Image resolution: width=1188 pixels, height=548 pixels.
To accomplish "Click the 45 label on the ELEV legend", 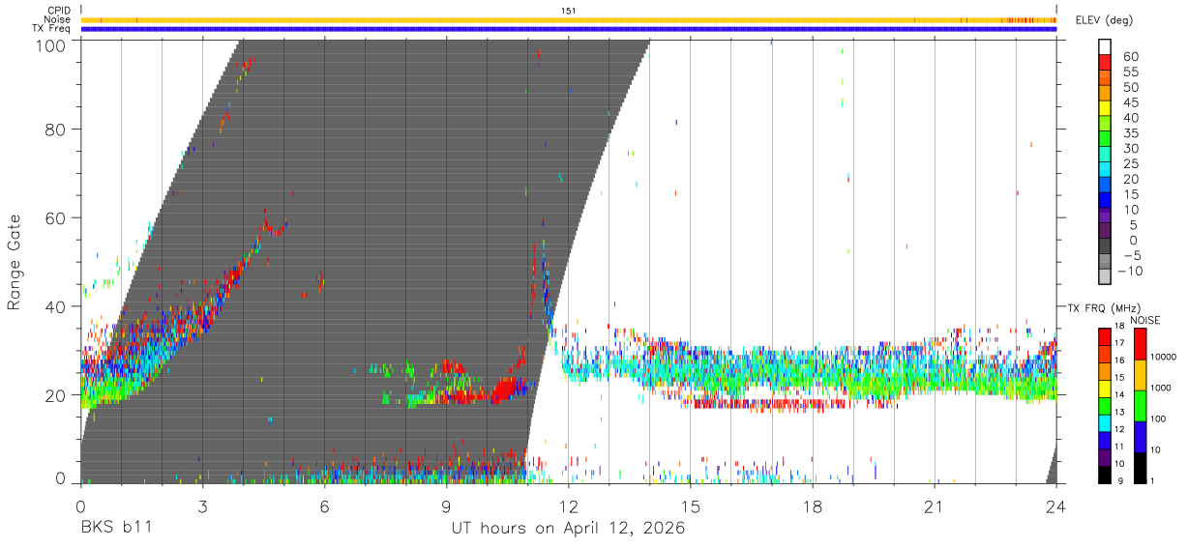I will pyautogui.click(x=1130, y=102).
